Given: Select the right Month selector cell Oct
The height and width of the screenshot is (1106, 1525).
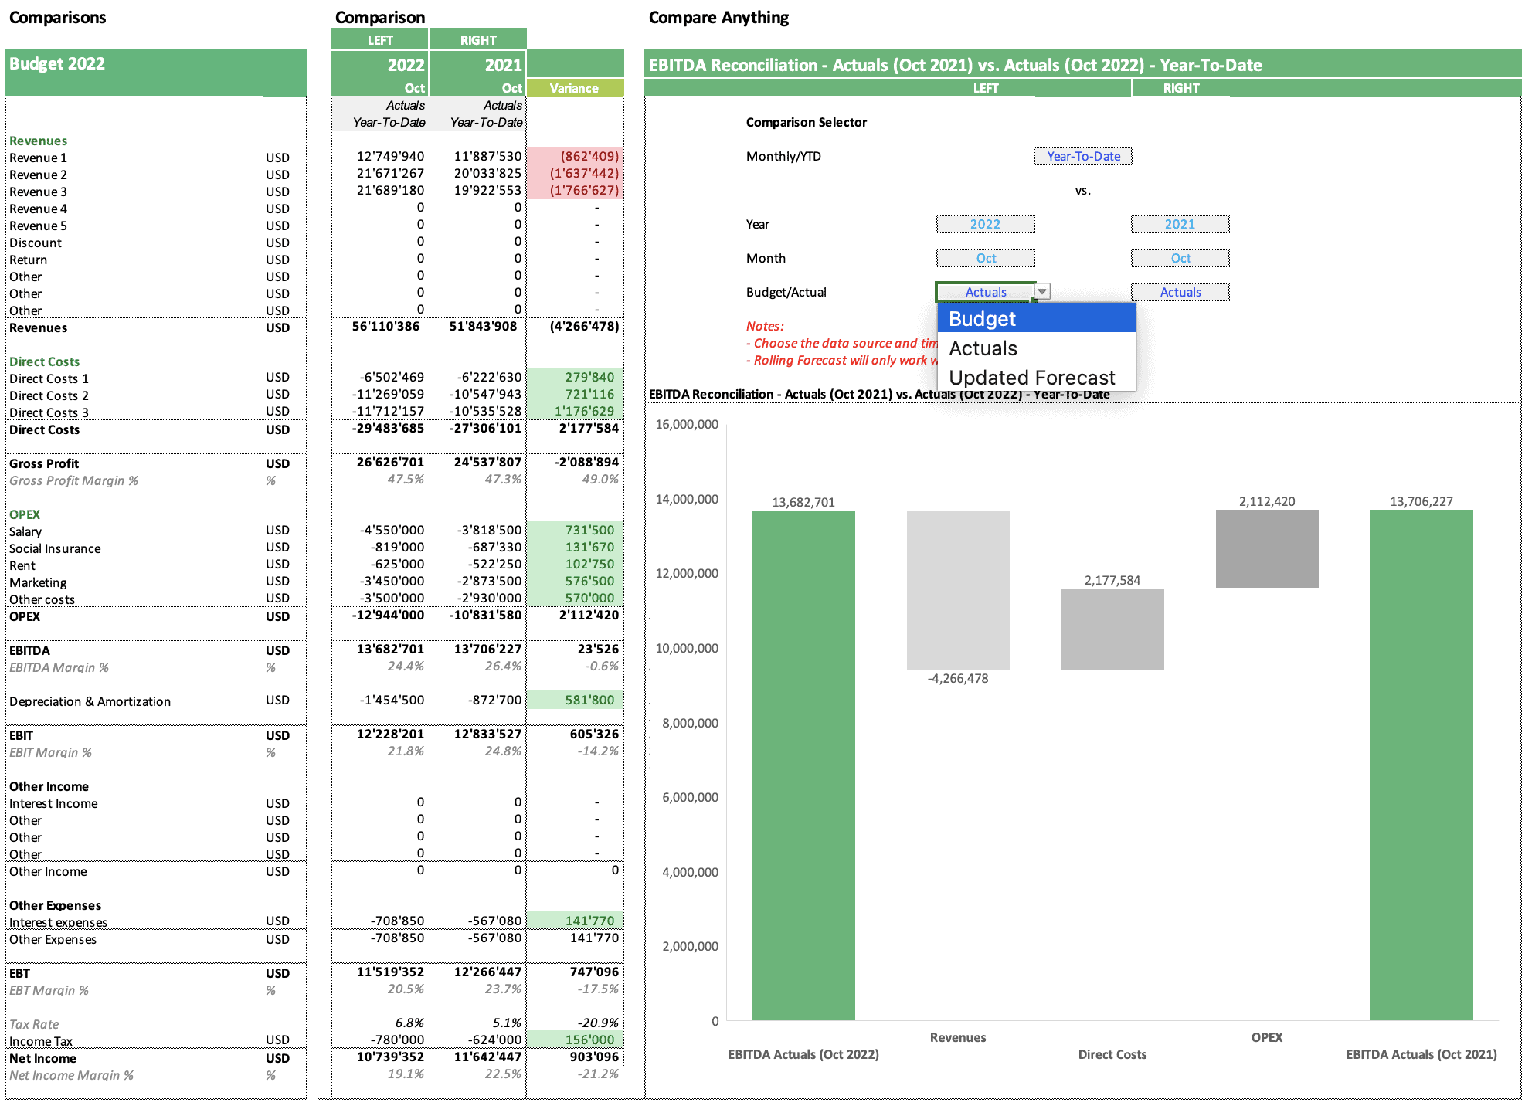Looking at the screenshot, I should (1180, 258).
